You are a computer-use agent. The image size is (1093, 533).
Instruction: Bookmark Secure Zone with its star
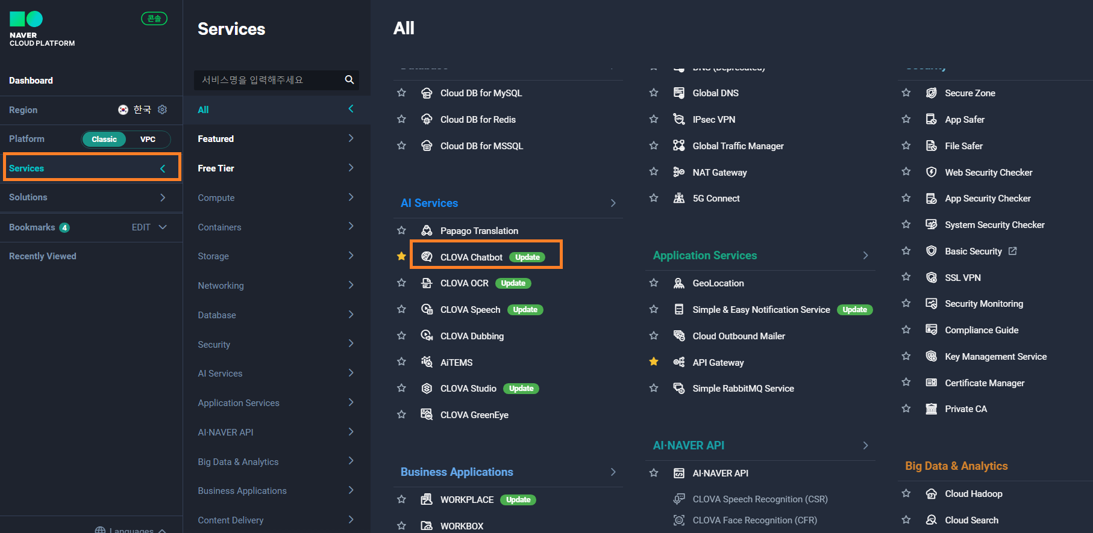click(x=906, y=93)
